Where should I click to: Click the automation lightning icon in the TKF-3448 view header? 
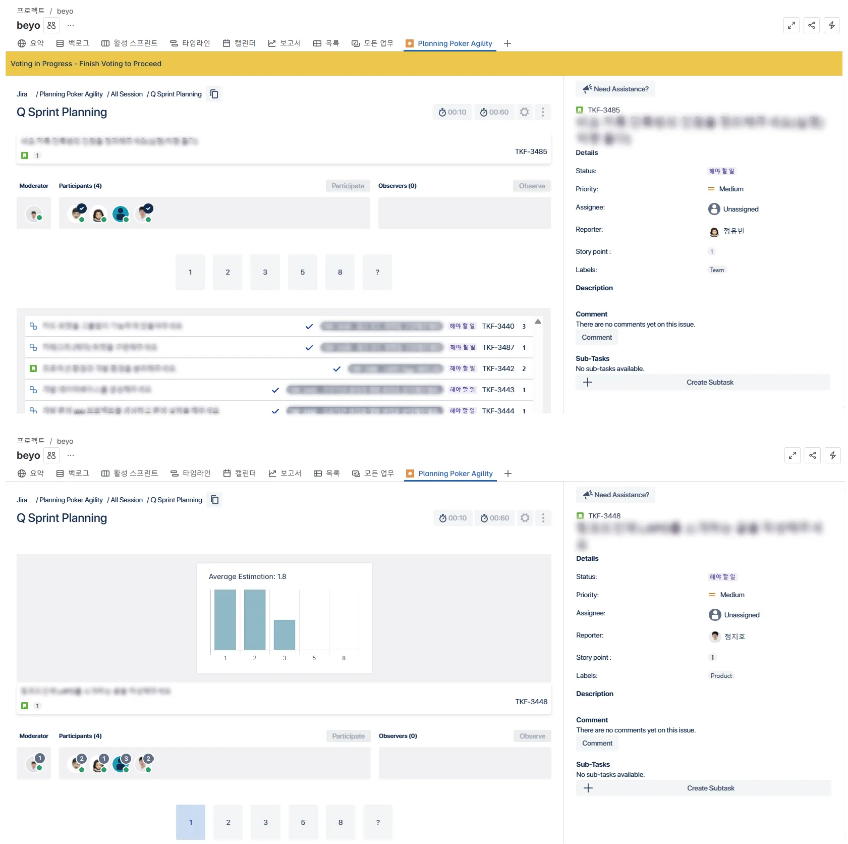pyautogui.click(x=832, y=455)
